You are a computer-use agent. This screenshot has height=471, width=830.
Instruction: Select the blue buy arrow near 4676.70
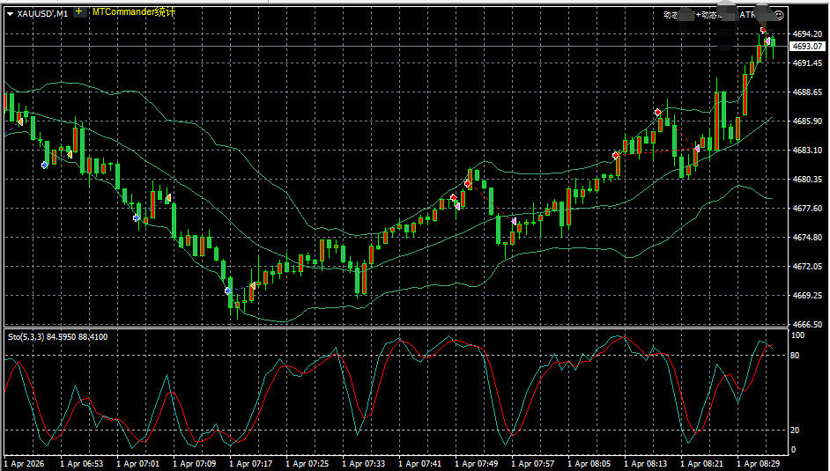click(x=137, y=217)
